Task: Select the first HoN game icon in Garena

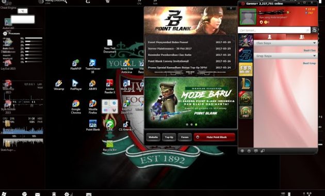Action: coord(246,97)
